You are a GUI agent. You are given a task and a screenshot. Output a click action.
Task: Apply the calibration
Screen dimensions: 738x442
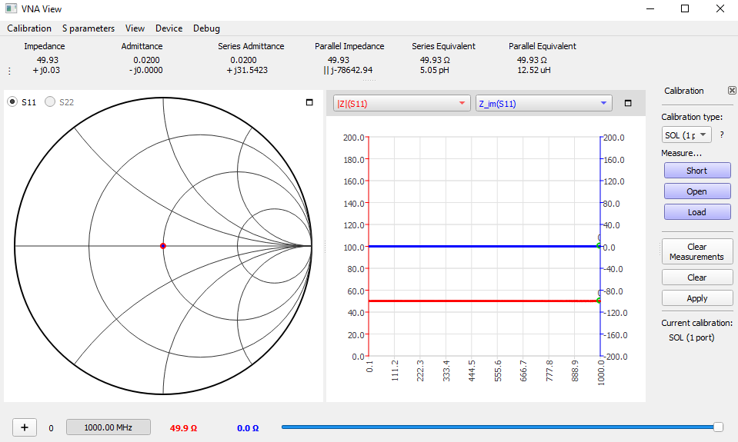pyautogui.click(x=697, y=298)
